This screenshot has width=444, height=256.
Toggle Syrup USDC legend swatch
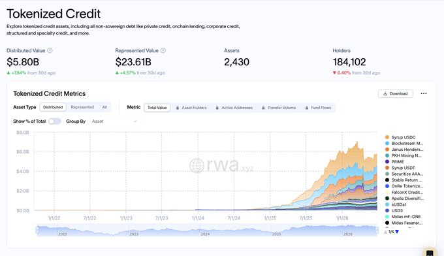(387, 137)
